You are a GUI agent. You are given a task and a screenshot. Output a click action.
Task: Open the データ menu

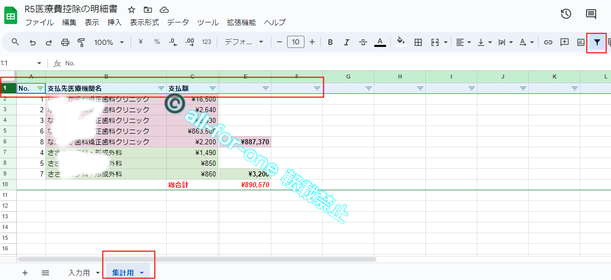[178, 22]
